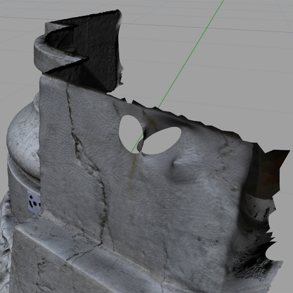Click the white dotted marker tag on column

coord(34,203)
